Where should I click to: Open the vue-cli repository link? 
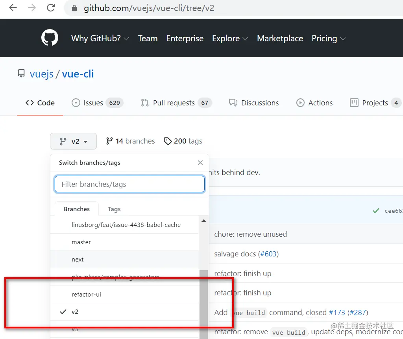pyautogui.click(x=78, y=74)
